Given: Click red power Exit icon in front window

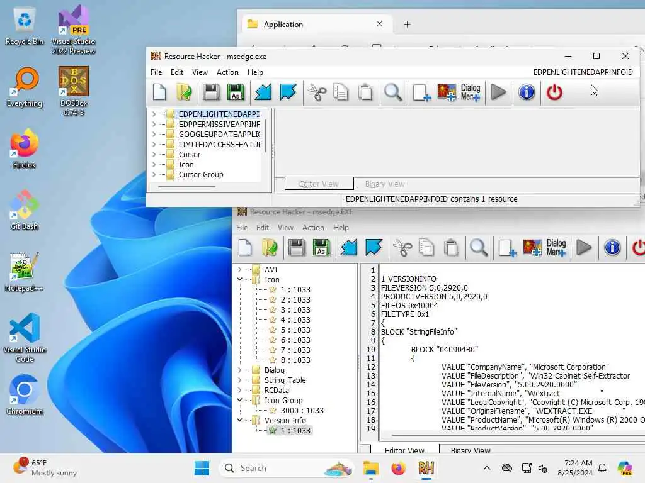Looking at the screenshot, I should (554, 92).
